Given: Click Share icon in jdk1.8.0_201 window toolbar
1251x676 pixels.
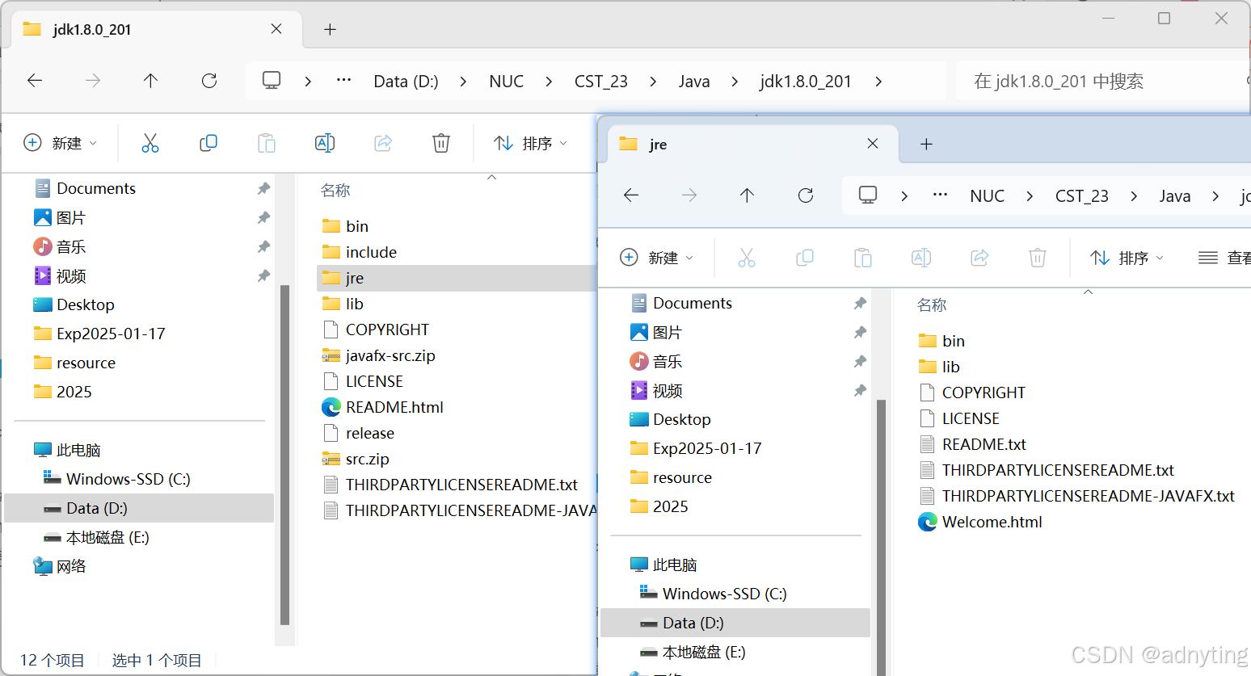Looking at the screenshot, I should [x=383, y=143].
